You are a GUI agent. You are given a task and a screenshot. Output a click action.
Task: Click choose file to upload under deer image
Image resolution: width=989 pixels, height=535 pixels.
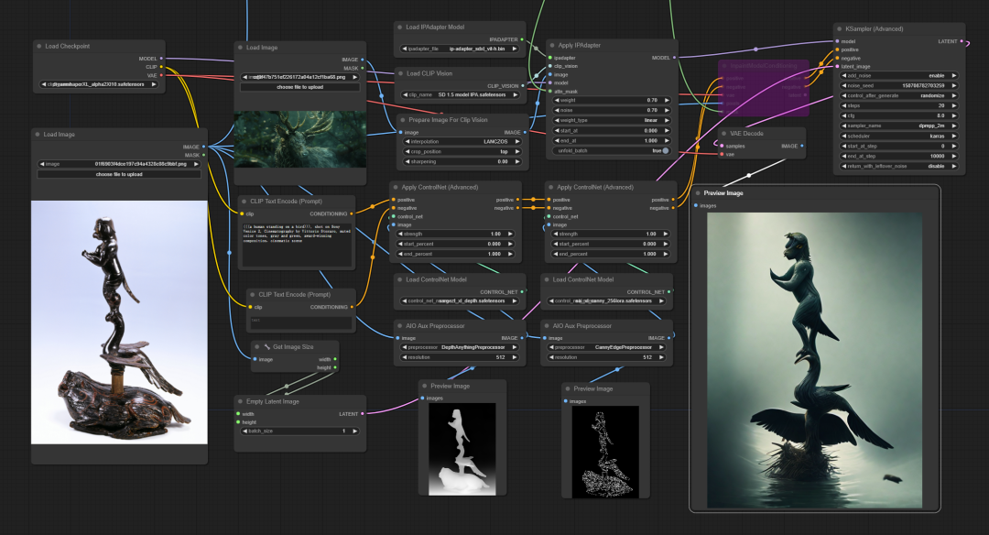[x=300, y=87]
